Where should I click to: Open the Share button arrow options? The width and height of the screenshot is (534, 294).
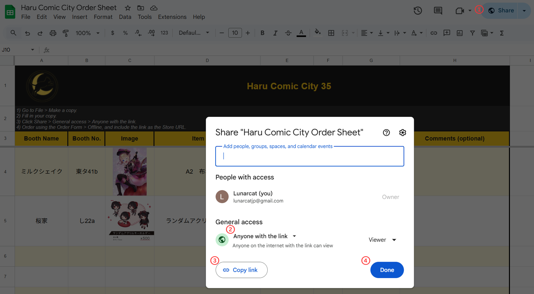[x=524, y=11]
